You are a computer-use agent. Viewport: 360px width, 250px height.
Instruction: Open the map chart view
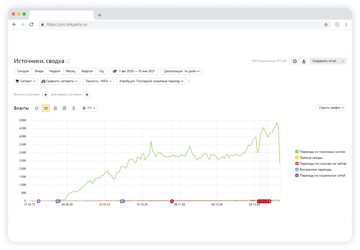click(x=74, y=108)
